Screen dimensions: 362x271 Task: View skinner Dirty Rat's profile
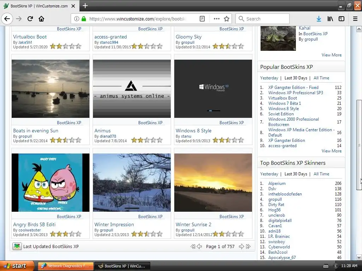(276, 205)
